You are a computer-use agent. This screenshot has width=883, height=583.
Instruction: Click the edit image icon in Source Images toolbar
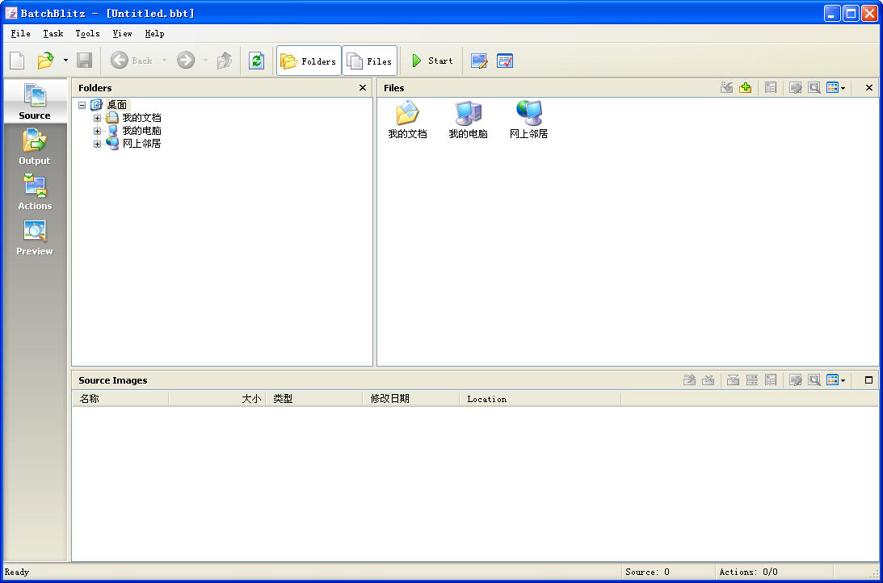coord(796,380)
